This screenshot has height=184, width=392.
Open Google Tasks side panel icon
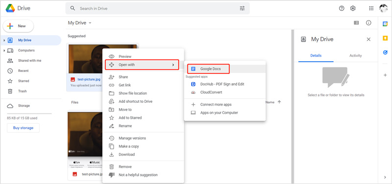[x=385, y=52]
